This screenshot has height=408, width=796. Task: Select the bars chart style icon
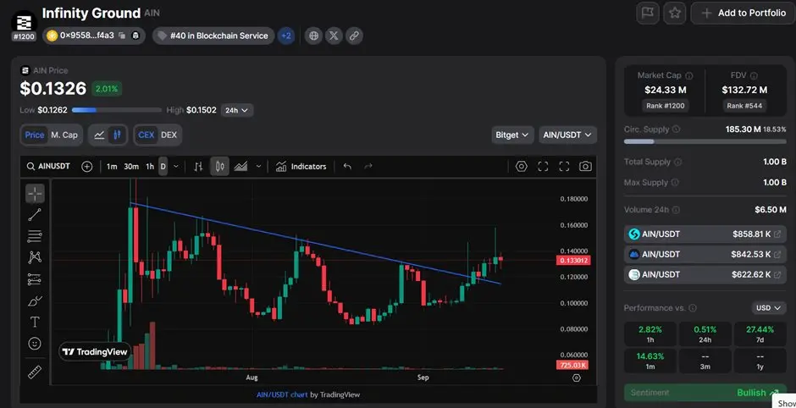tap(198, 167)
